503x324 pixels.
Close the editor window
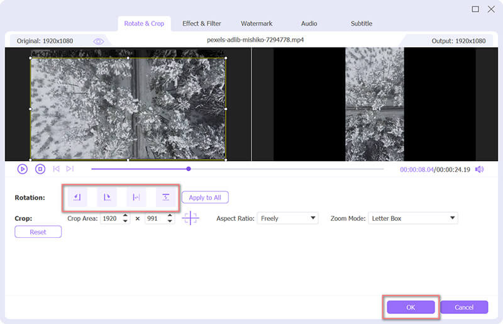(491, 9)
